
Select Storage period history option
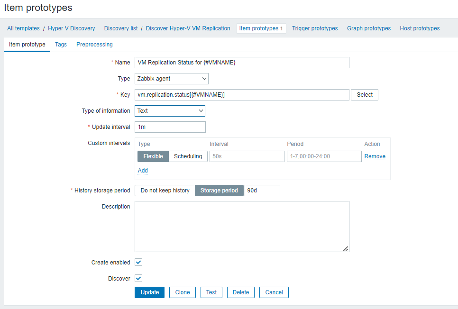[219, 191]
